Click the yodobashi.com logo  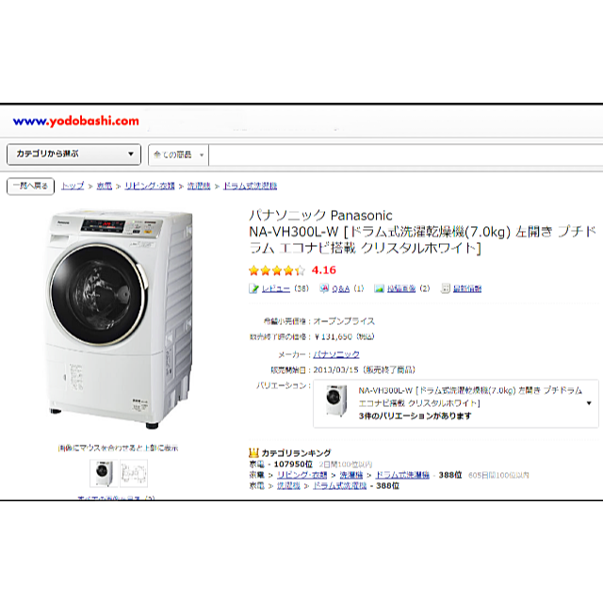tap(75, 122)
